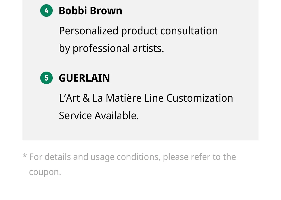This screenshot has width=281, height=200.
Task: Click the asterisk before the footnote
Action: [25, 155]
